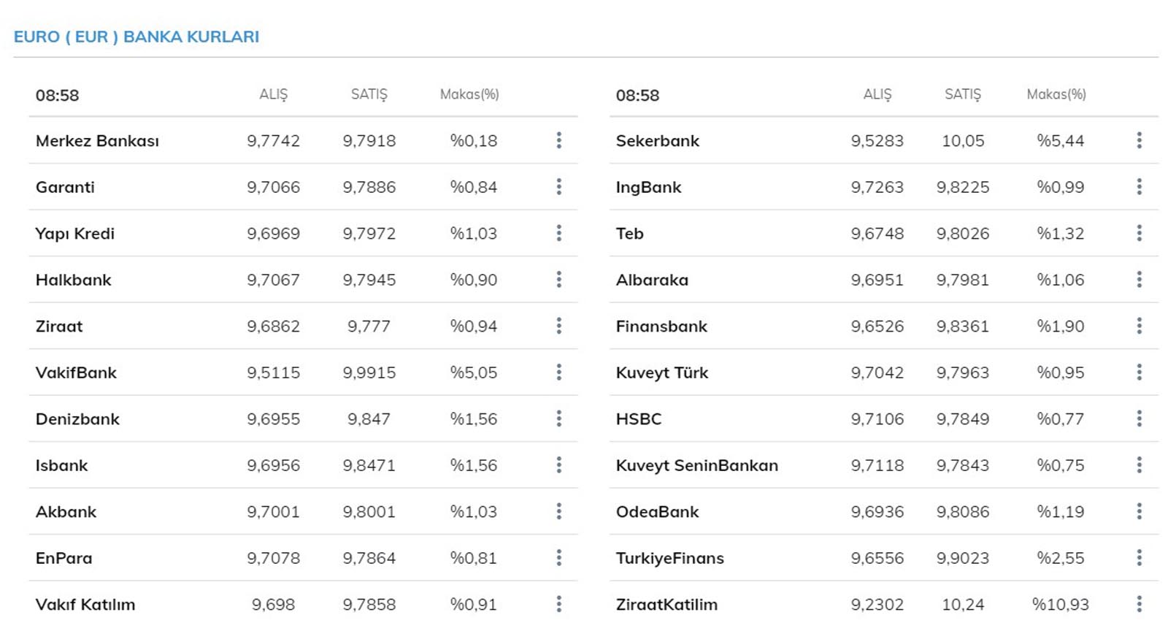Open three-dot menu for Garanti row
Viewport: 1168px width, 642px height.
click(559, 187)
